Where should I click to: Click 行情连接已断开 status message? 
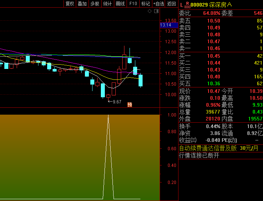coord(199,155)
